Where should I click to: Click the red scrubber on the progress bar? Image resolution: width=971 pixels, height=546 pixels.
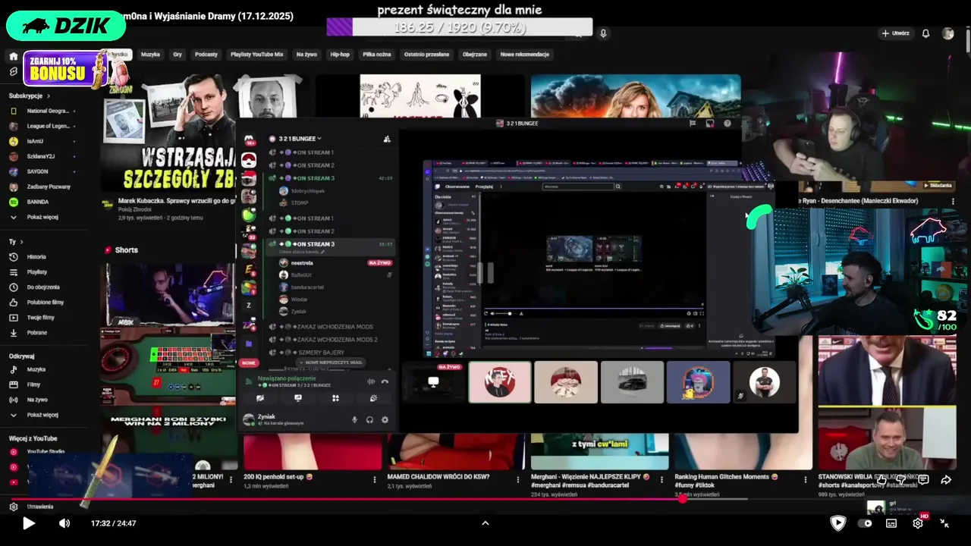tap(682, 499)
